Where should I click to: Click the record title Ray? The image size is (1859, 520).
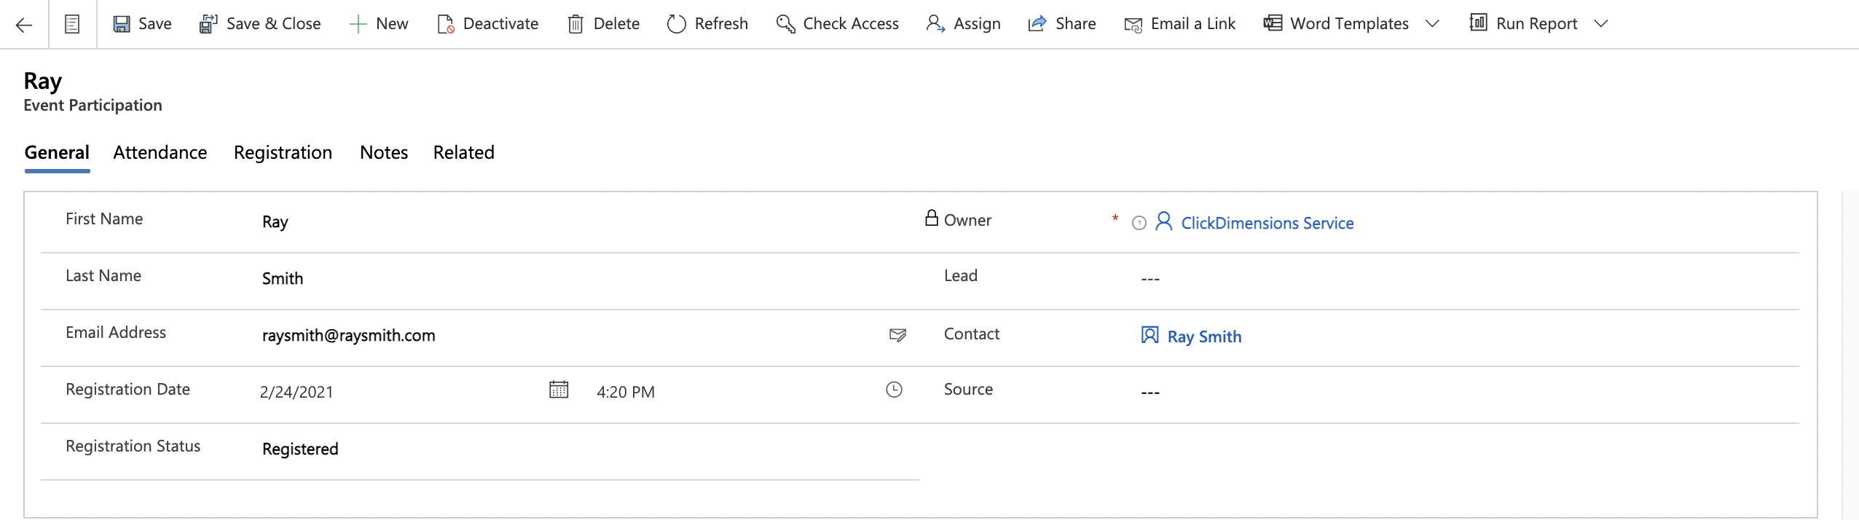pyautogui.click(x=43, y=82)
